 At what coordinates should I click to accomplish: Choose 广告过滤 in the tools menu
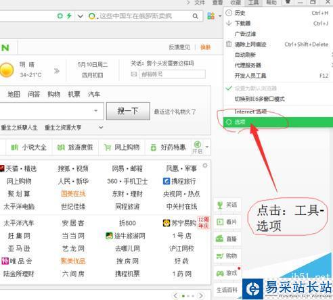pyautogui.click(x=278, y=34)
